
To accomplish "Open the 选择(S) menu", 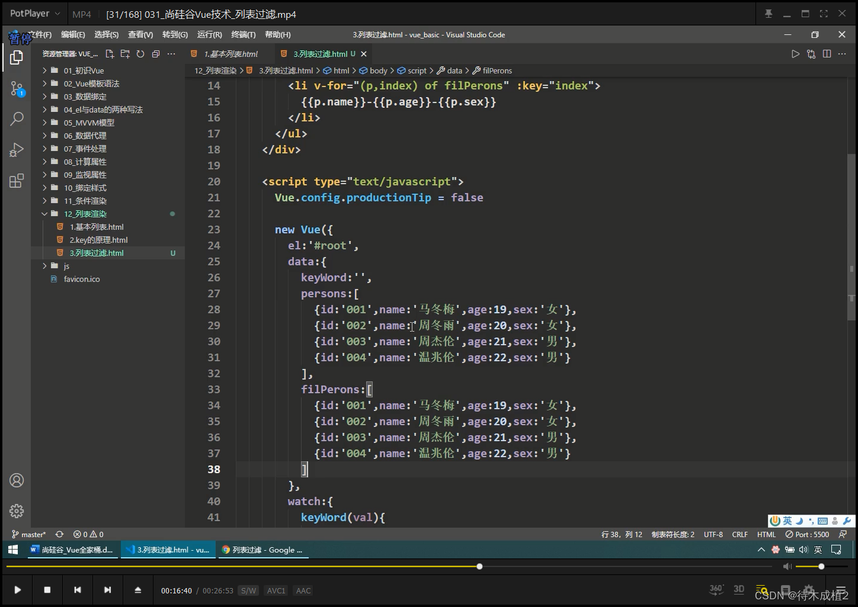I will click(107, 35).
